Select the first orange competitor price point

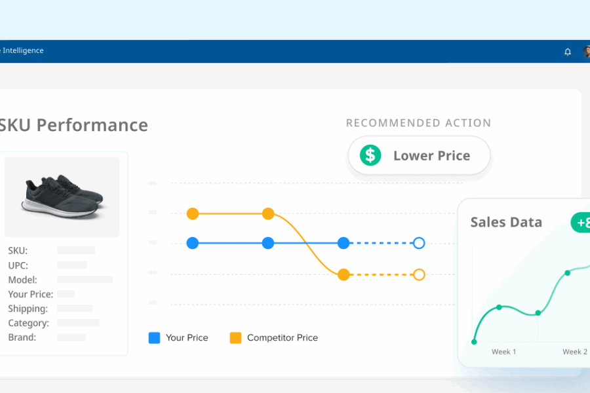pyautogui.click(x=193, y=214)
